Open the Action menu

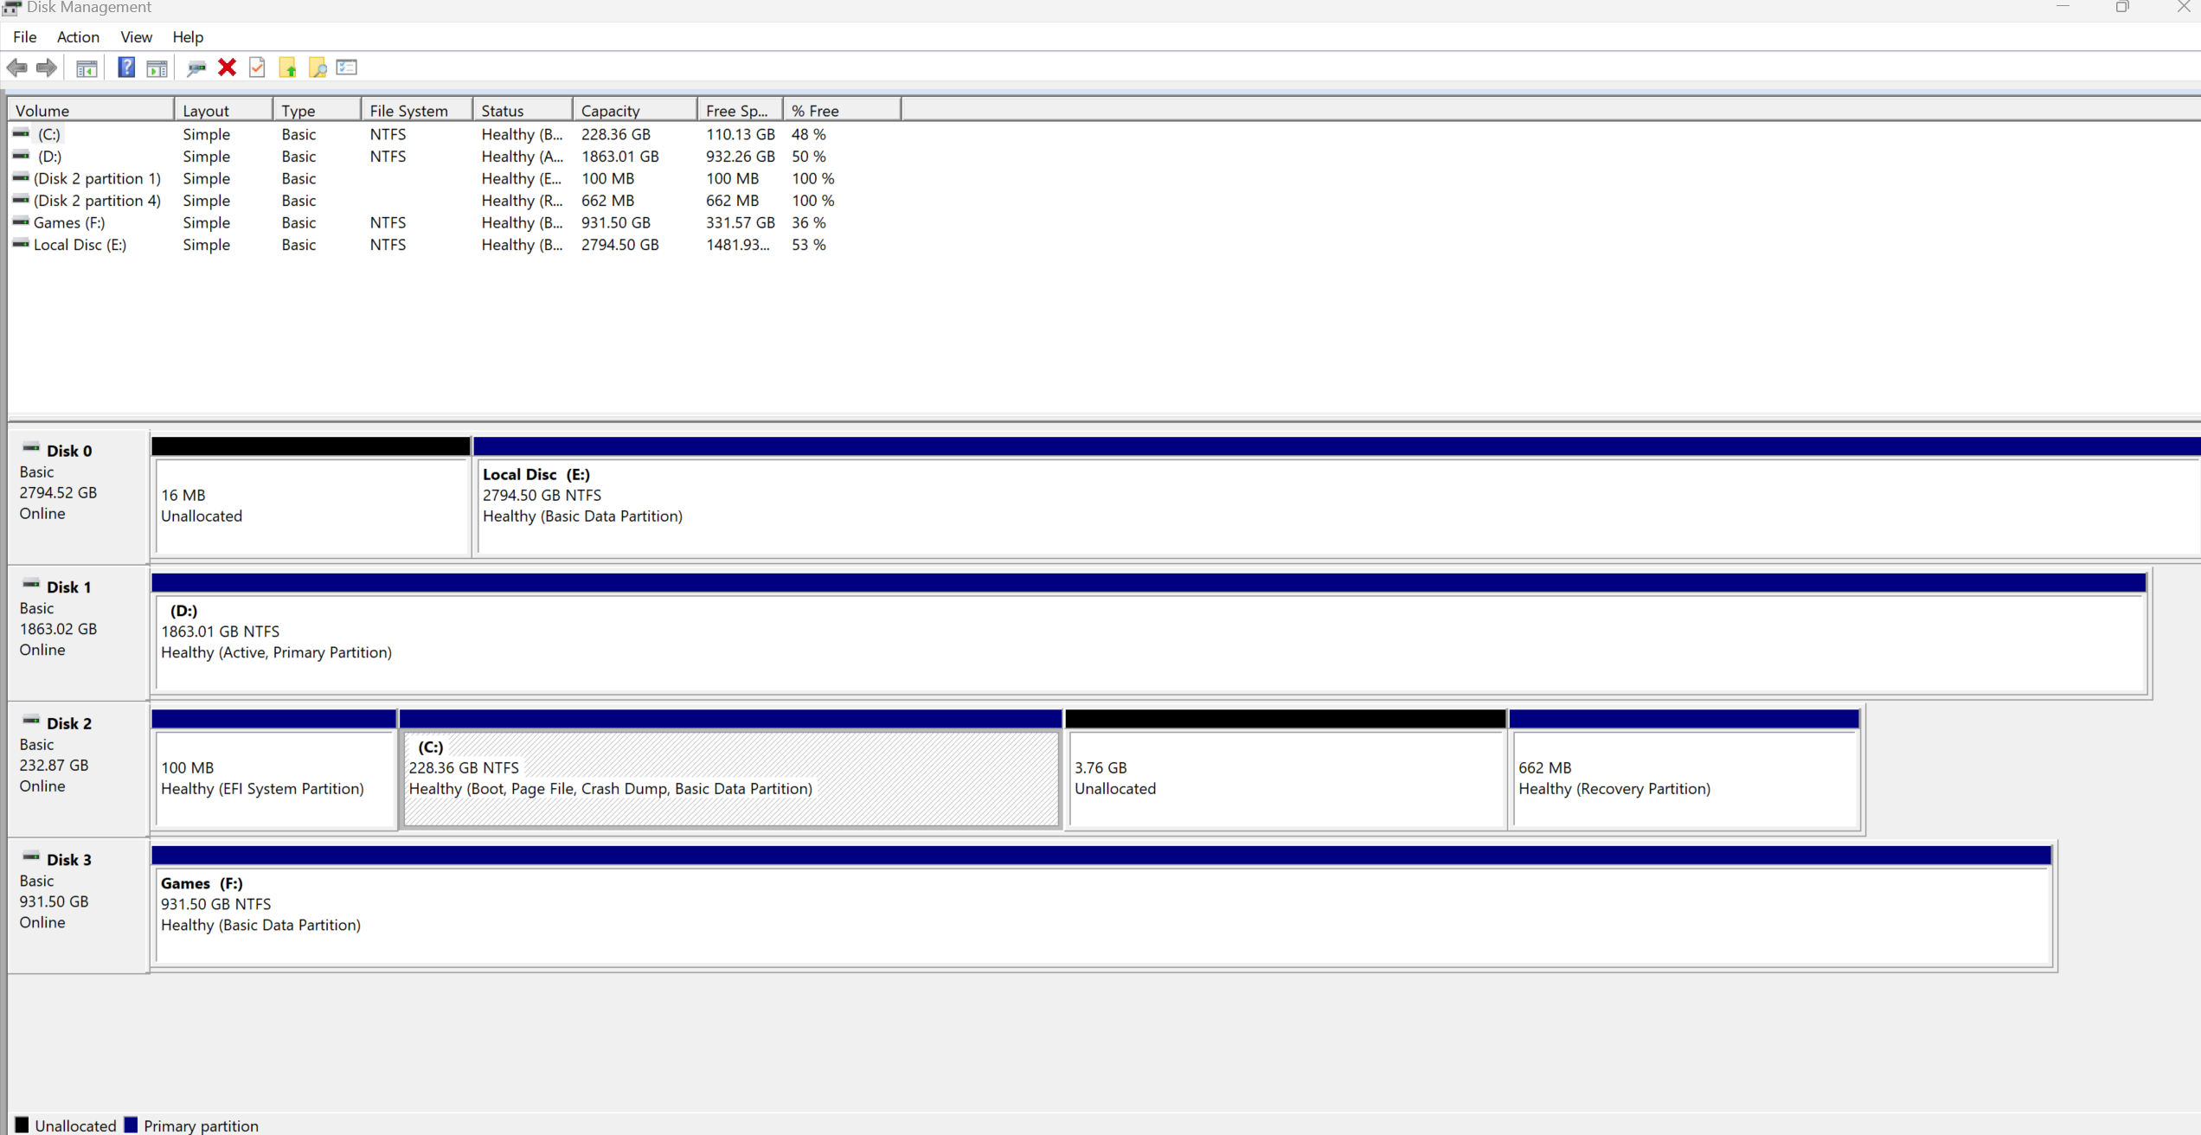coord(78,36)
